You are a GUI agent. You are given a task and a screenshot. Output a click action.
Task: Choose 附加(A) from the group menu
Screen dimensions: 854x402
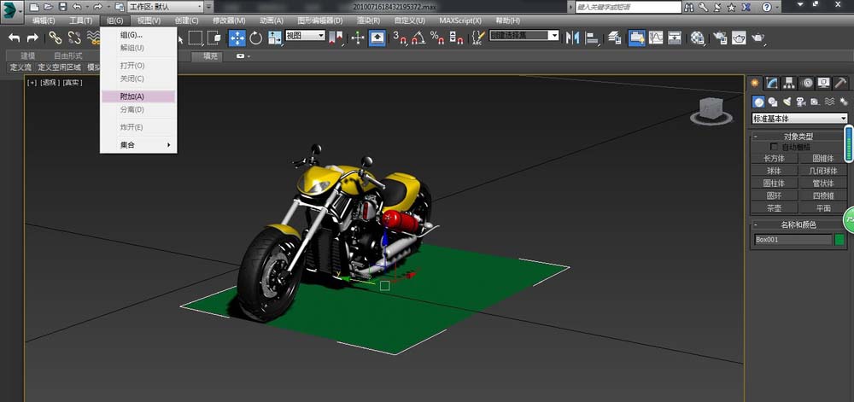(x=132, y=96)
